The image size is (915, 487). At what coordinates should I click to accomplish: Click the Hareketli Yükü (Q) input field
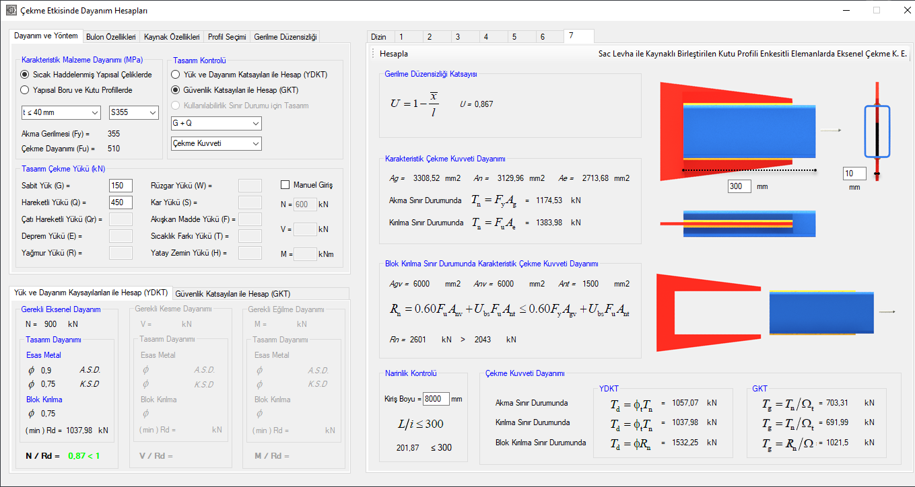[x=121, y=202]
